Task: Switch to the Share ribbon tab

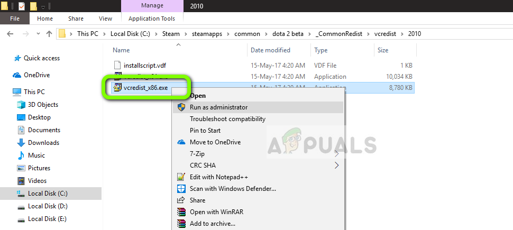Action: [76, 19]
